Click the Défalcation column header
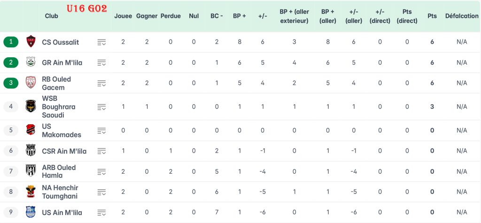Viewport: 481px width, 223px height. (462, 16)
